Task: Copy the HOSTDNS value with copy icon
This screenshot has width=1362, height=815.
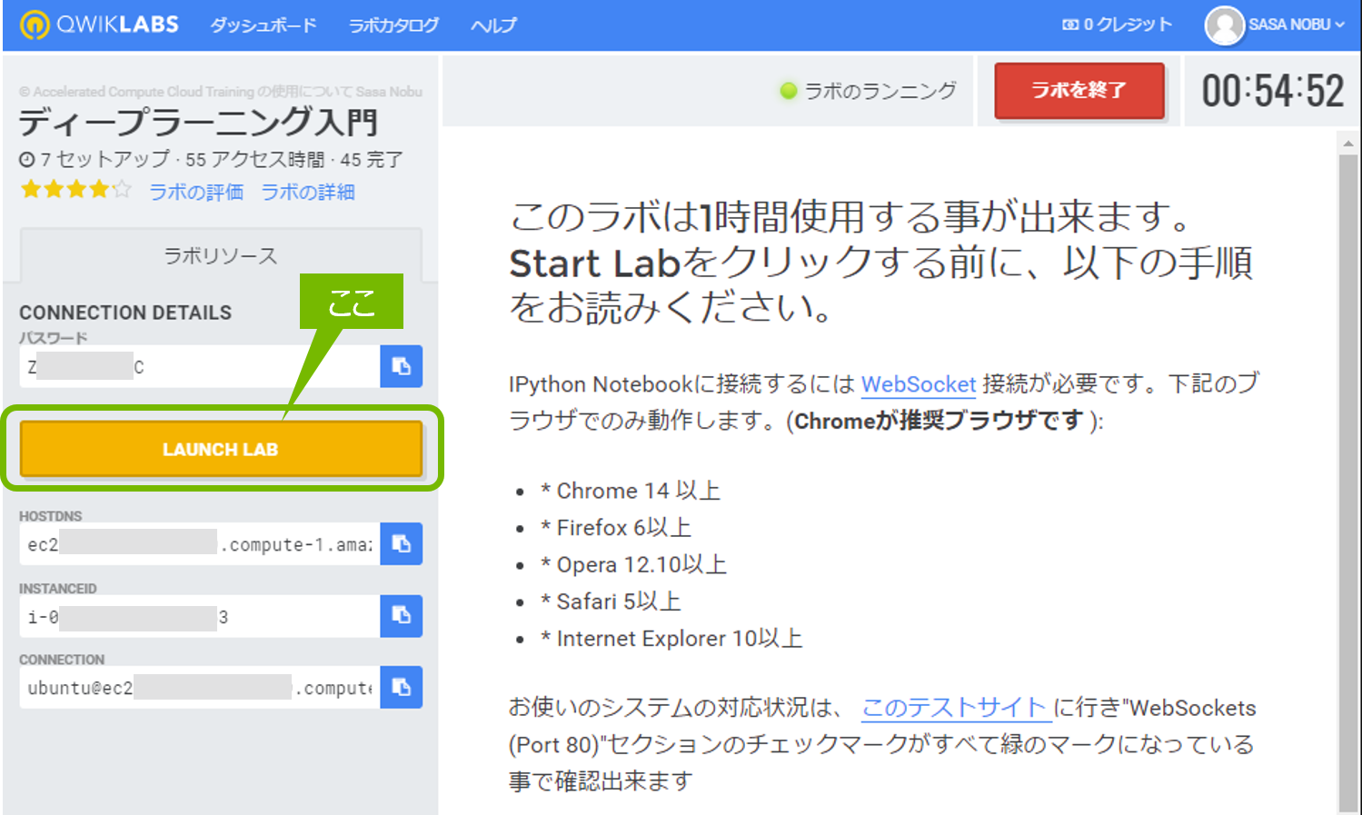Action: (401, 543)
